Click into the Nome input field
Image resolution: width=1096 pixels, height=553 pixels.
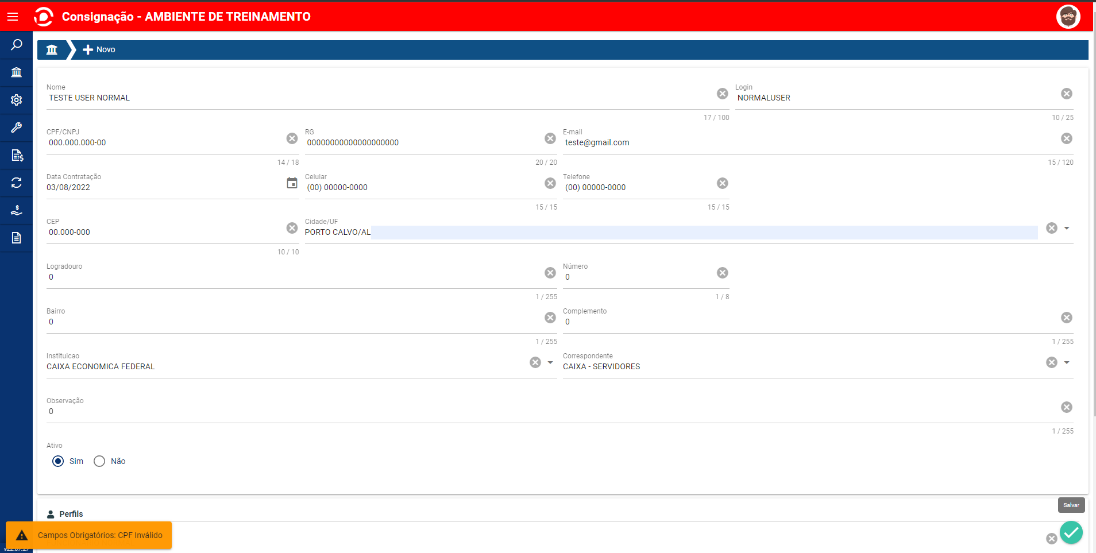(x=379, y=98)
